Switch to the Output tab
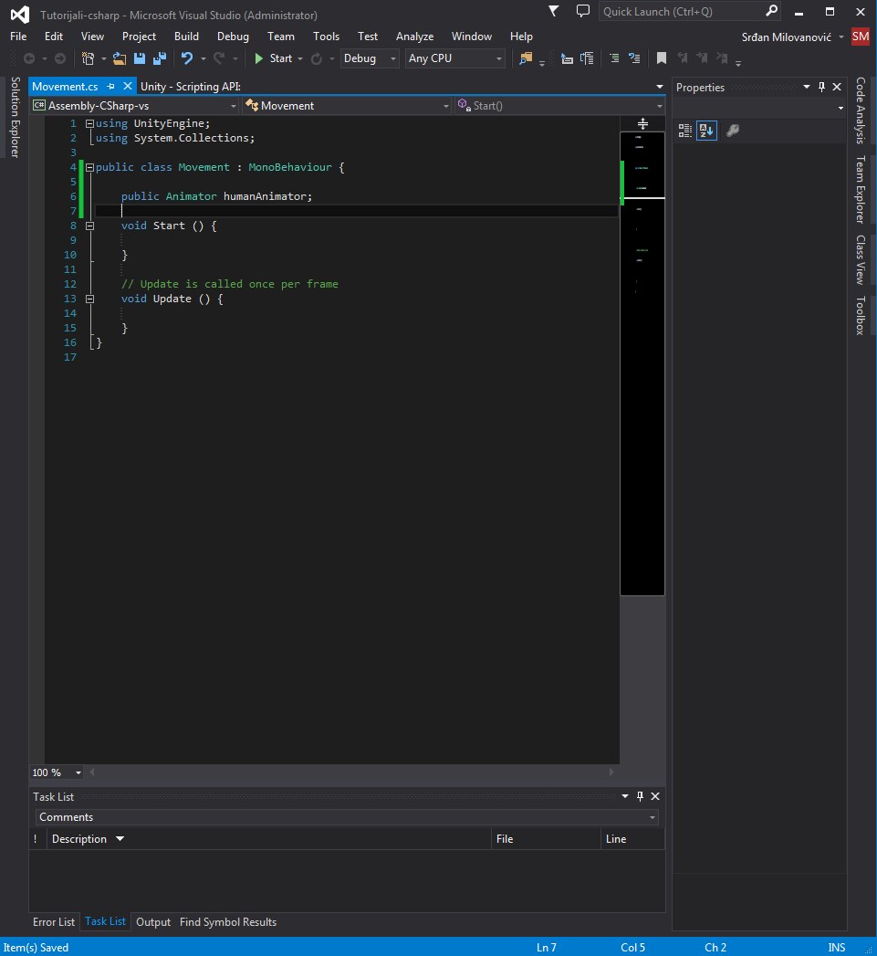This screenshot has width=877, height=956. pyautogui.click(x=153, y=922)
